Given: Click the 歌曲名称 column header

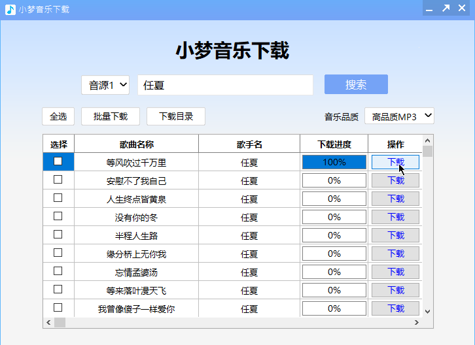Looking at the screenshot, I should tap(137, 144).
